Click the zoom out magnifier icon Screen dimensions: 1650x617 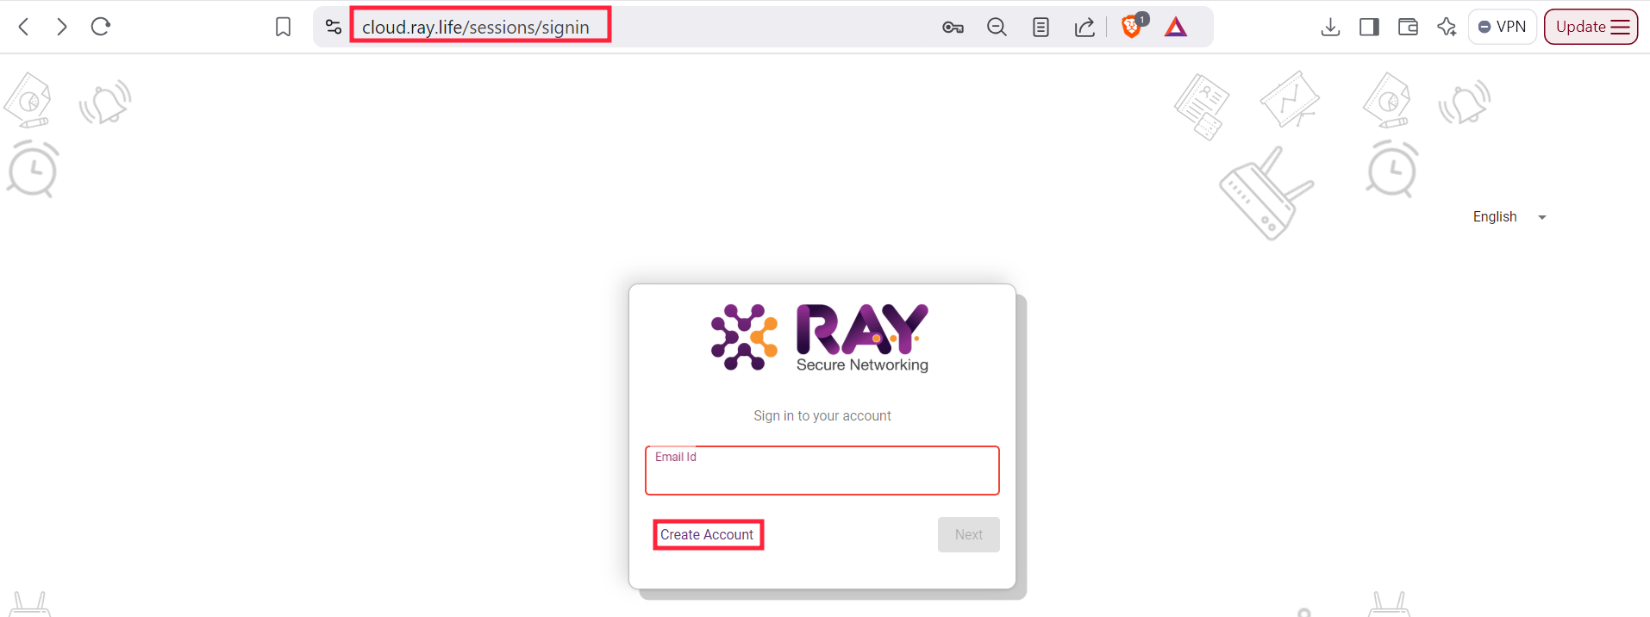[x=997, y=28]
